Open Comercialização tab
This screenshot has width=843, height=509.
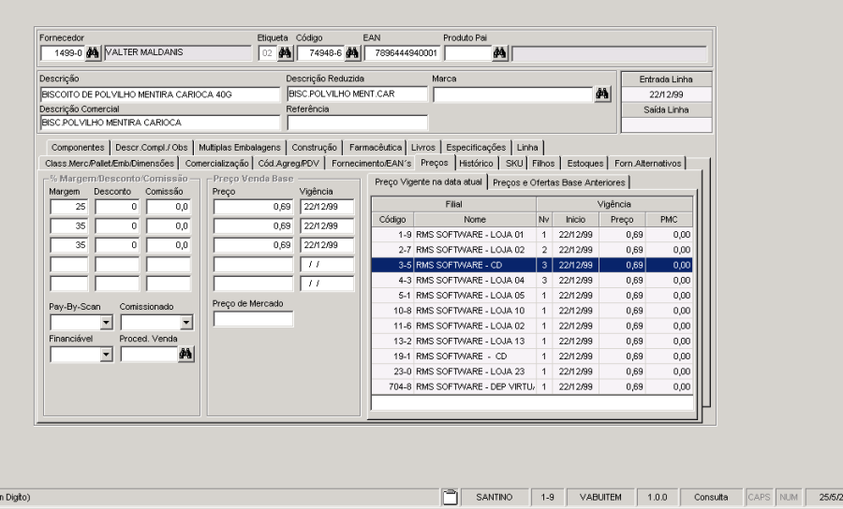pos(216,163)
